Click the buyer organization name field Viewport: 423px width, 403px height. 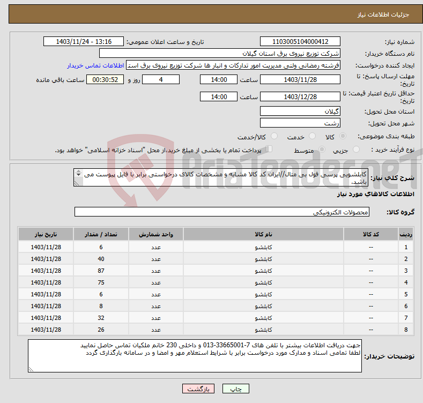tap(220, 54)
